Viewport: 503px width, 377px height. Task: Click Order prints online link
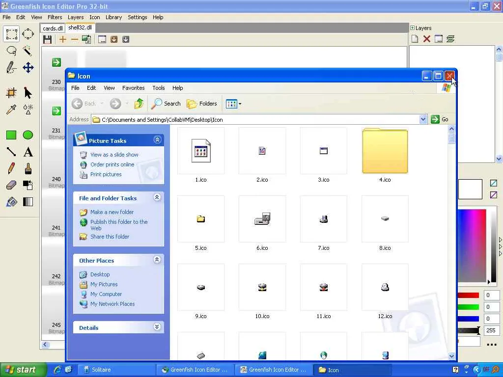tap(112, 164)
